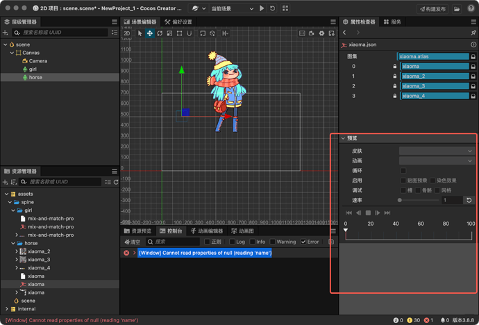Activate the Rect transform tool
Screen dimensions: 479x325
[179, 33]
